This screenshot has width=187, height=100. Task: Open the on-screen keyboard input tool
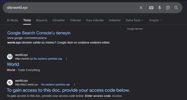click(x=151, y=8)
